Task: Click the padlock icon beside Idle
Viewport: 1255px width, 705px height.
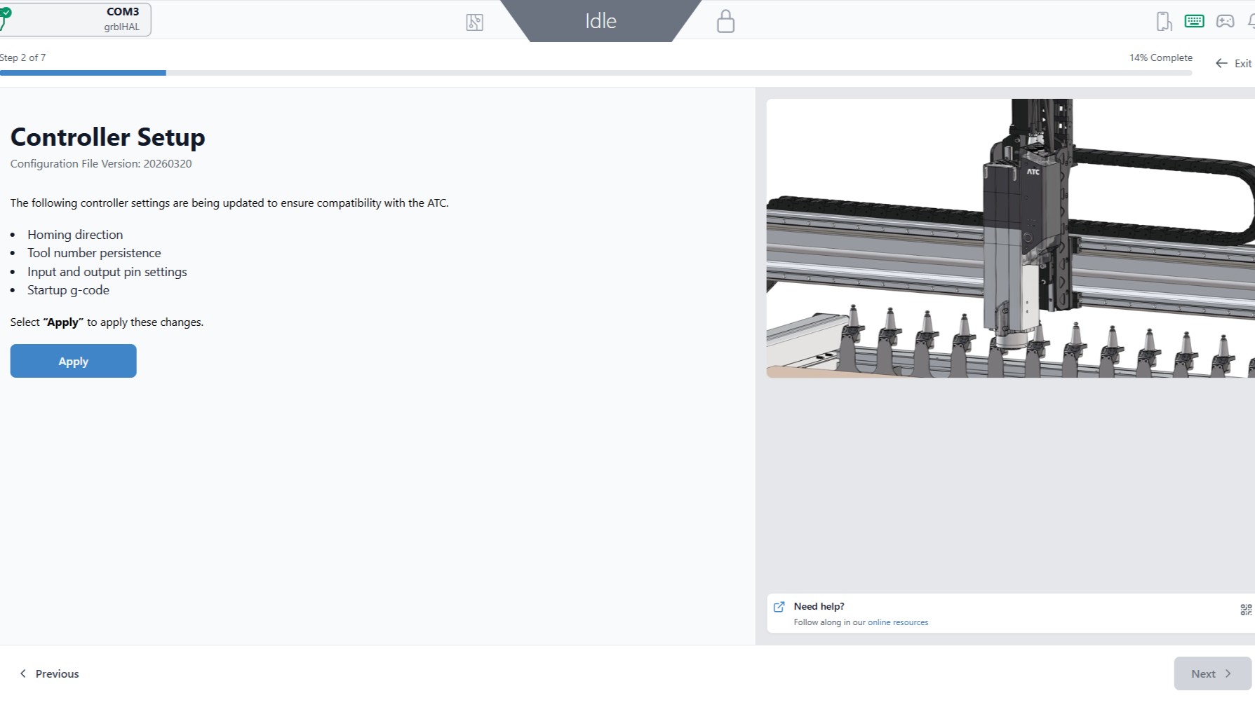Action: [x=725, y=22]
